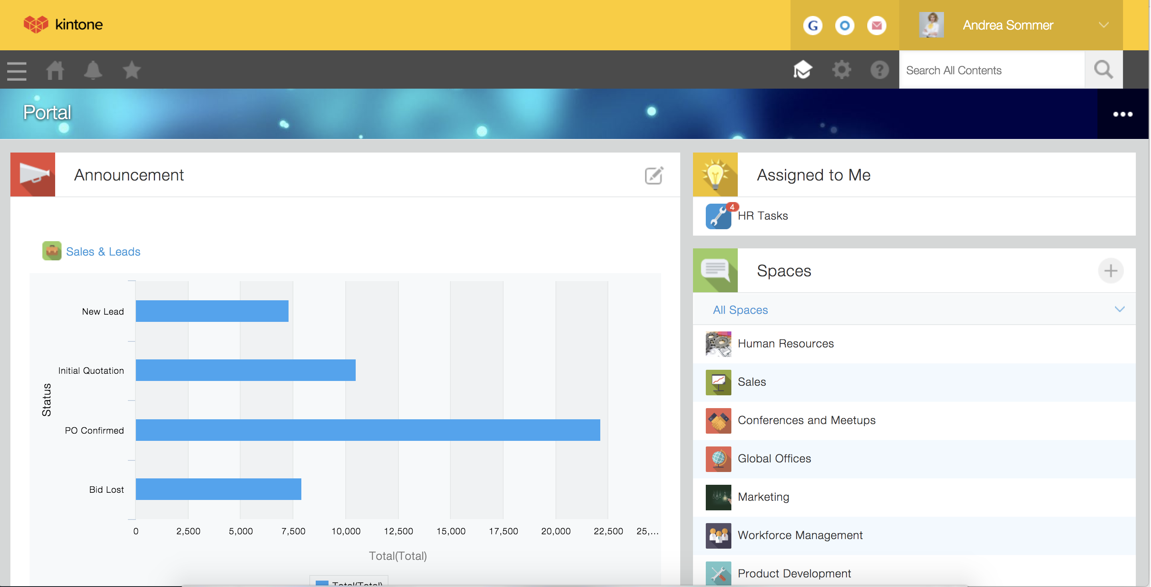Image resolution: width=1151 pixels, height=587 pixels.
Task: Click the pink mail shortcut icon
Action: pos(877,26)
